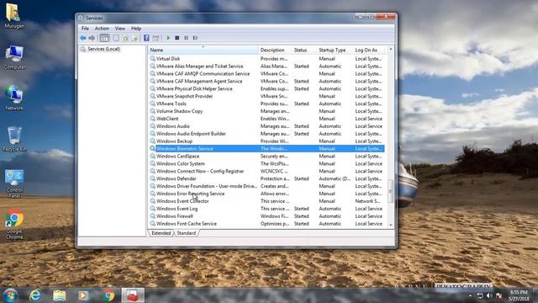Open the Computer desktop icon
Screen dimensions: 538x303
point(14,57)
